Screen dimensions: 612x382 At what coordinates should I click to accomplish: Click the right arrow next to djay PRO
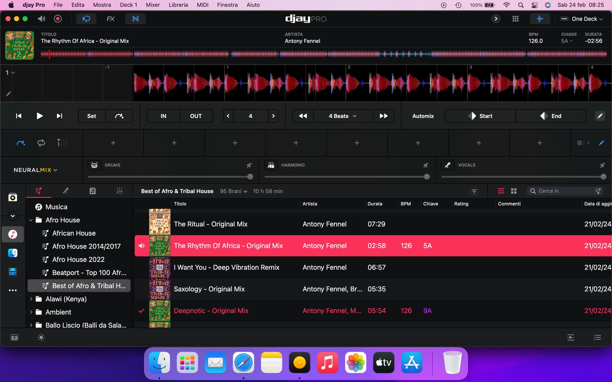coord(496,19)
